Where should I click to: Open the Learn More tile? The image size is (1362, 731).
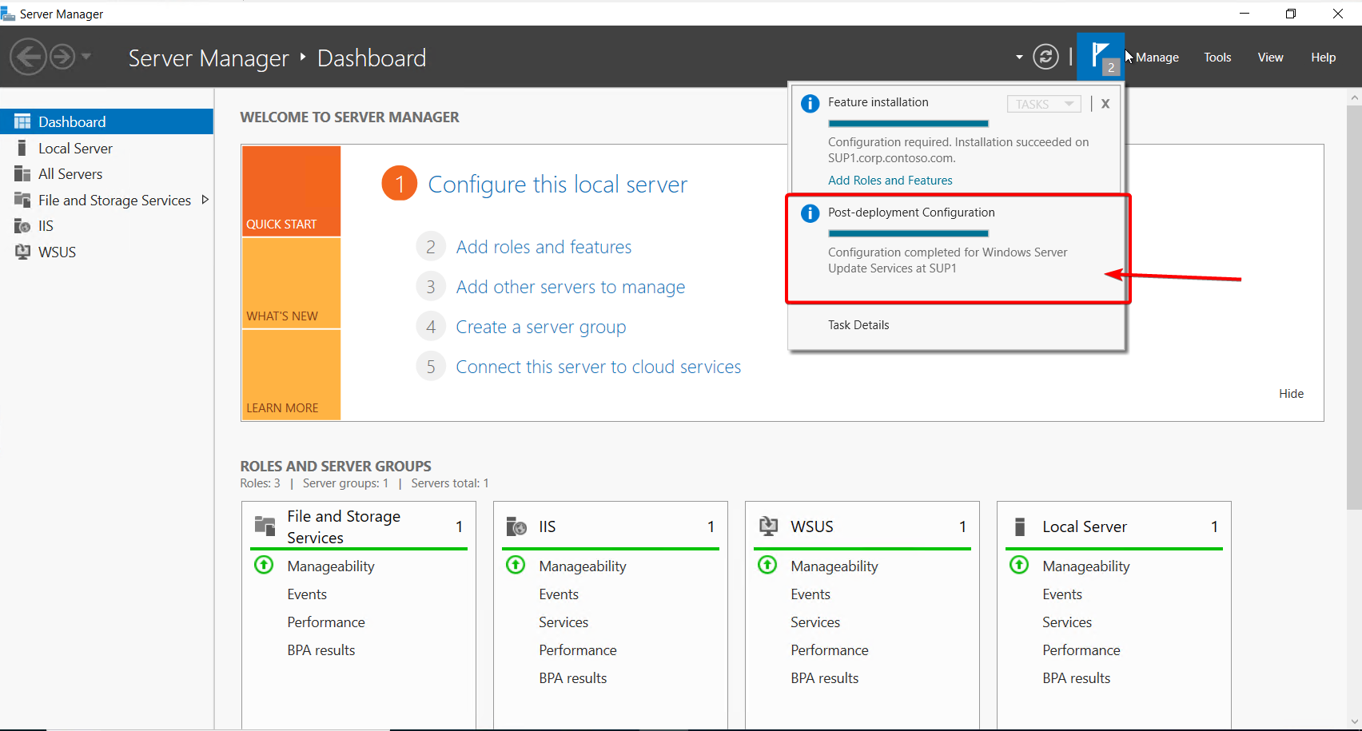pyautogui.click(x=291, y=375)
